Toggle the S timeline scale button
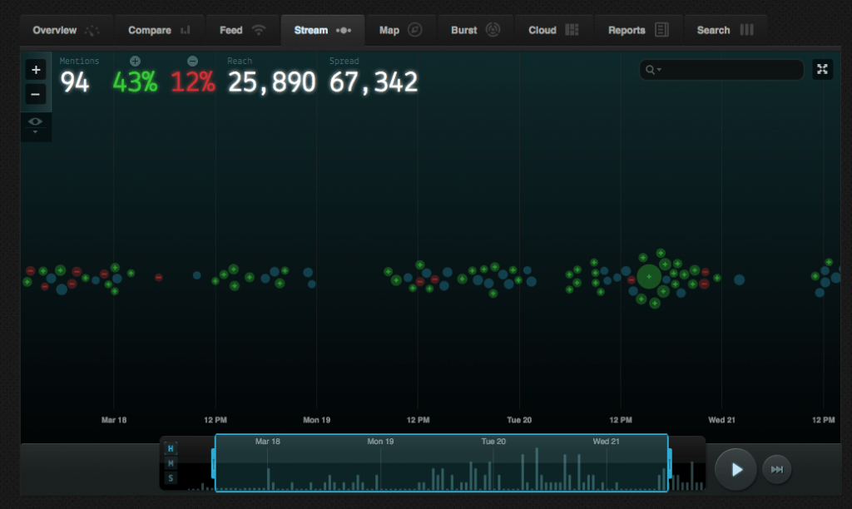 pos(171,478)
